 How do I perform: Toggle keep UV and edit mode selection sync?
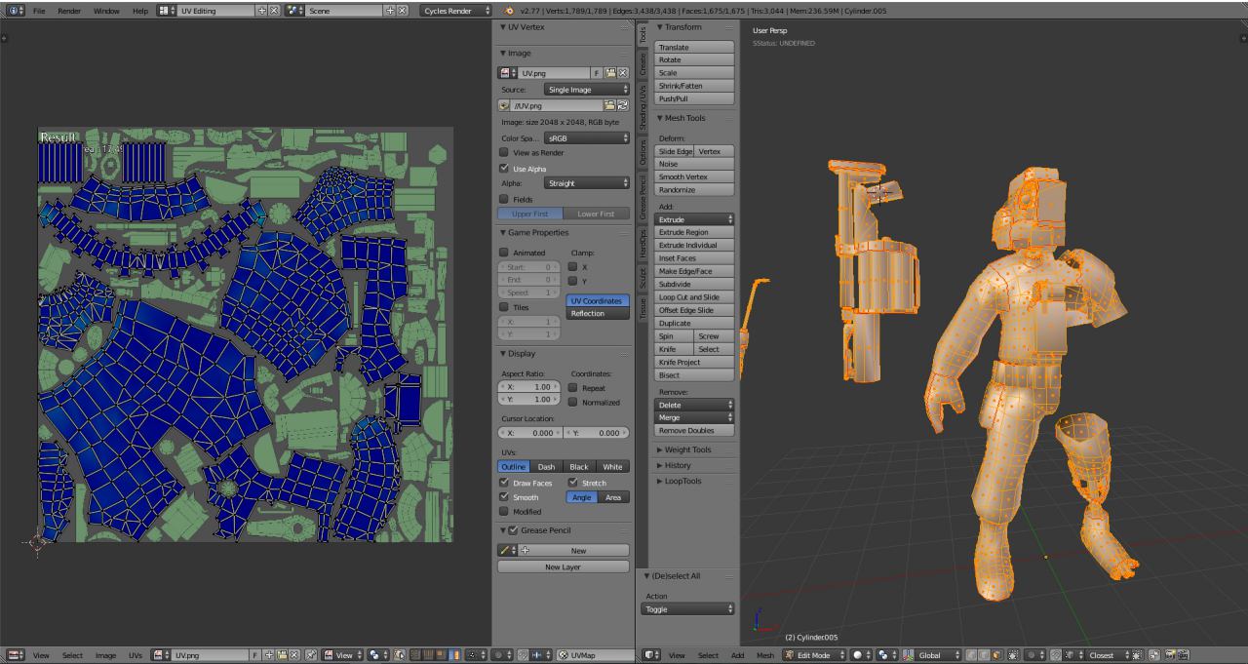tap(399, 655)
